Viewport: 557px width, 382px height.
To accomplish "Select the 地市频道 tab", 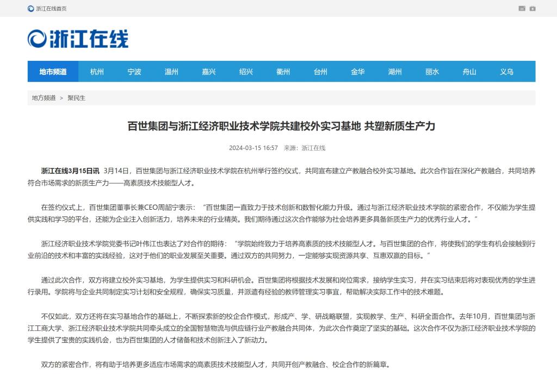I will [x=53, y=72].
